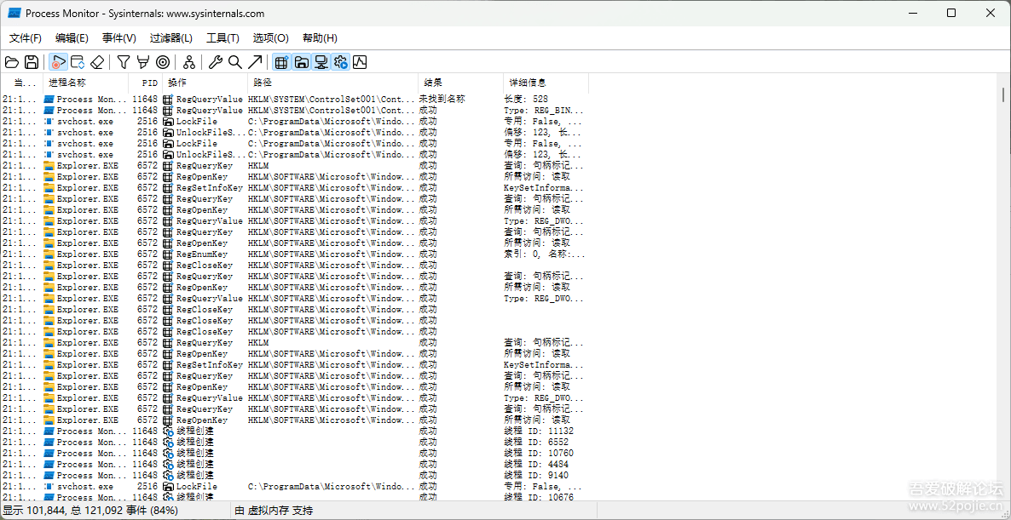
Task: Click the registry icon beside RegEnumKey
Action: (168, 254)
